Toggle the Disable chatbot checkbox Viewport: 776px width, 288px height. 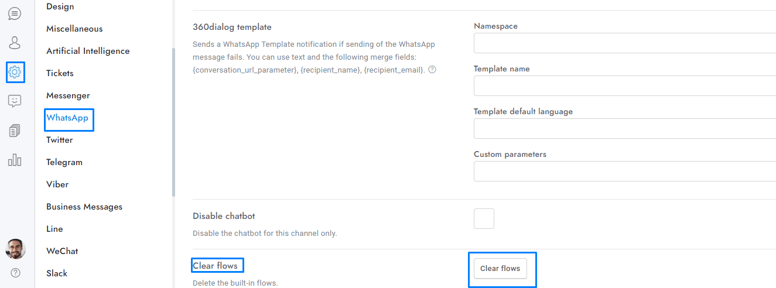coord(484,218)
